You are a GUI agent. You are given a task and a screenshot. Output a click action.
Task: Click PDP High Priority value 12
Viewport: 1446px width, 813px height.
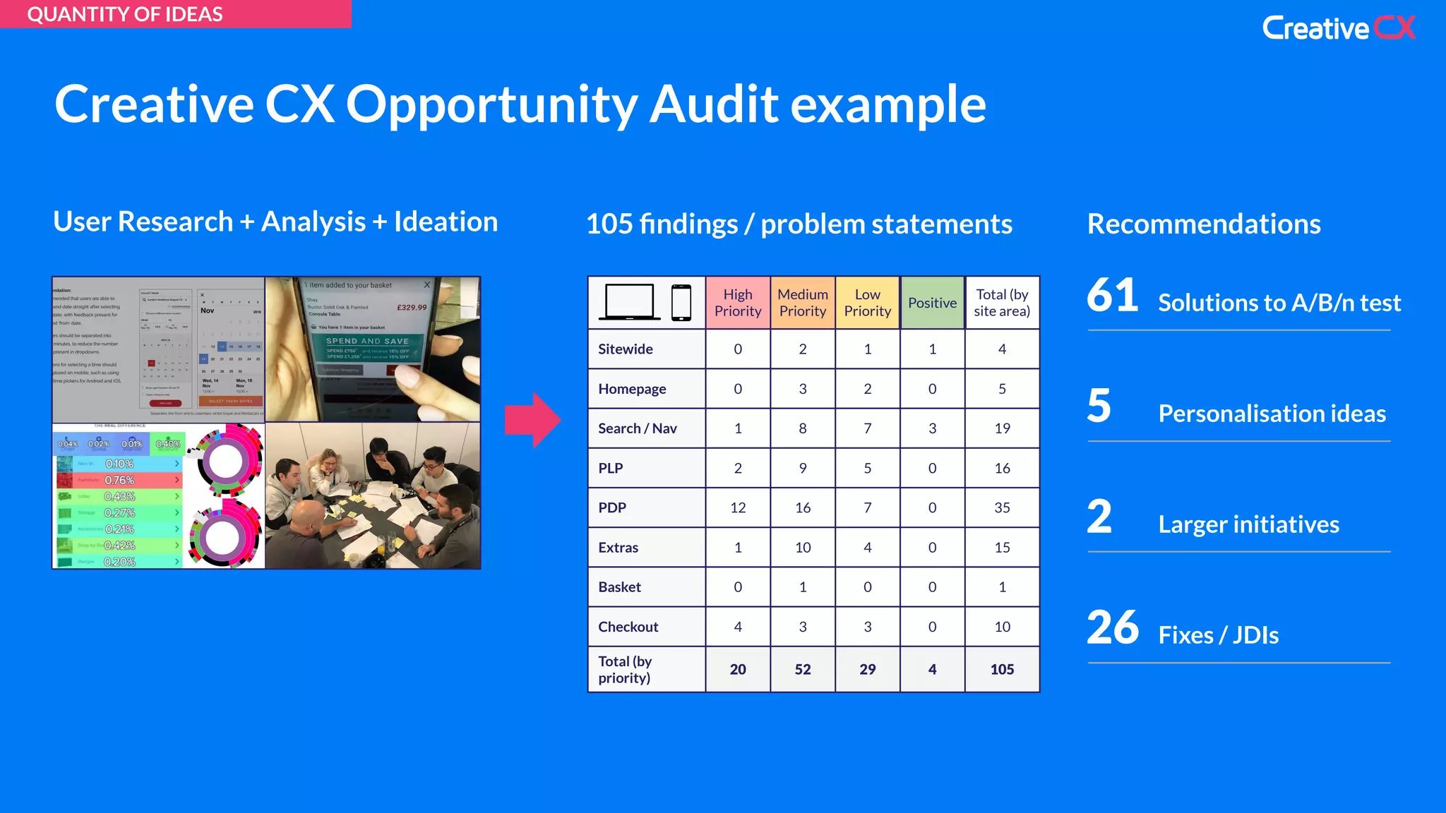(x=738, y=507)
